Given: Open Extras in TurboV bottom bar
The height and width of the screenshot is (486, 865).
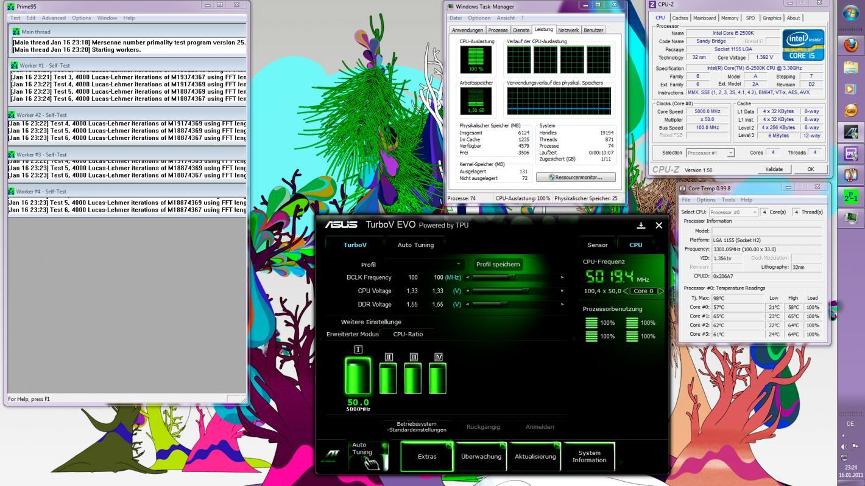Looking at the screenshot, I should pyautogui.click(x=427, y=456).
